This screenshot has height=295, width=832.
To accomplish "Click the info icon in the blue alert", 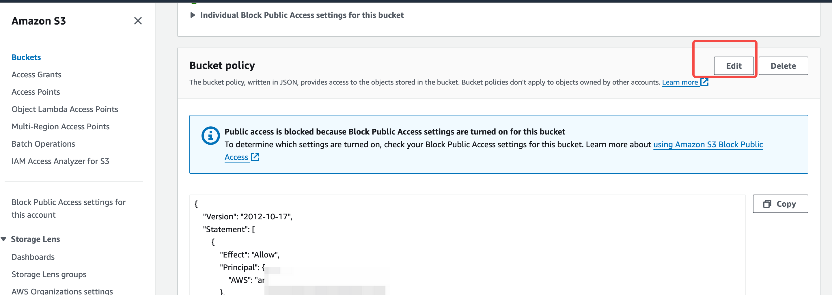I will [210, 135].
